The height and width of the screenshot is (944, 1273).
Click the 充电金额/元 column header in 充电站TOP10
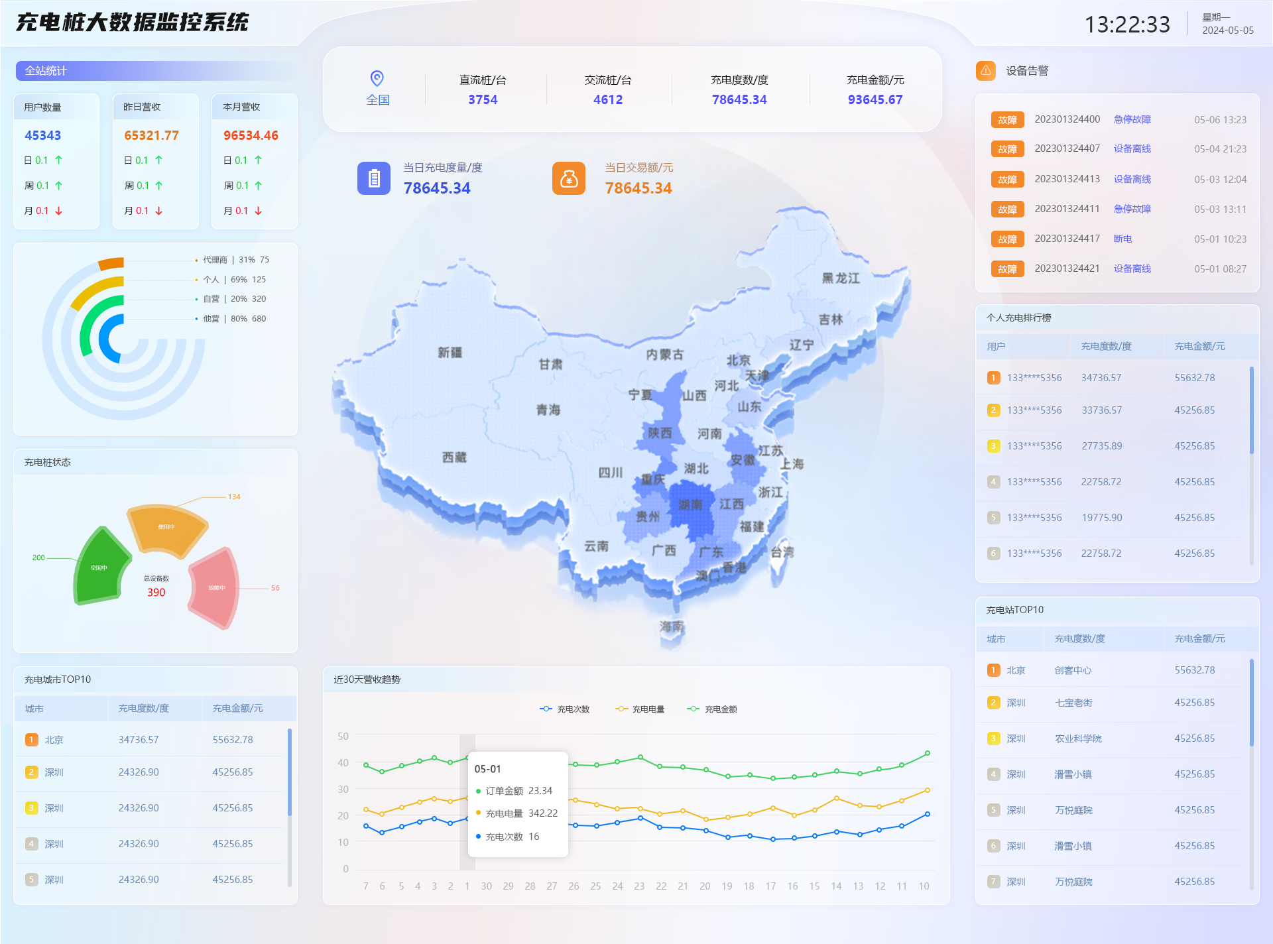1199,638
